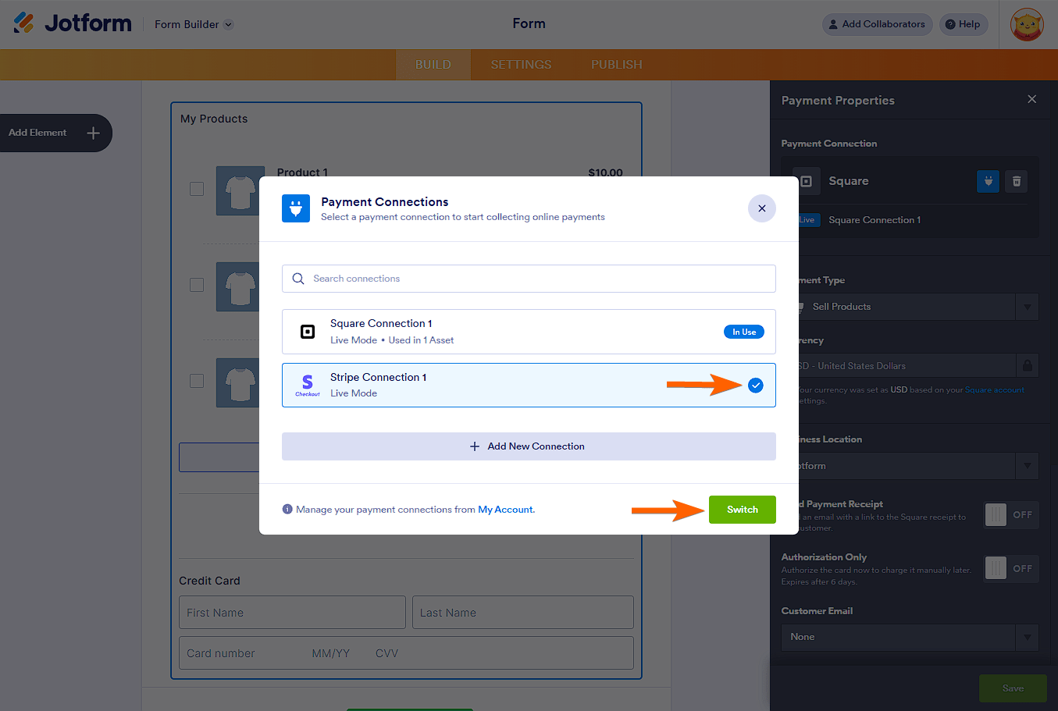Click the second product t-shirt thumbnail
Viewport: 1058px width, 711px height.
pyautogui.click(x=240, y=286)
